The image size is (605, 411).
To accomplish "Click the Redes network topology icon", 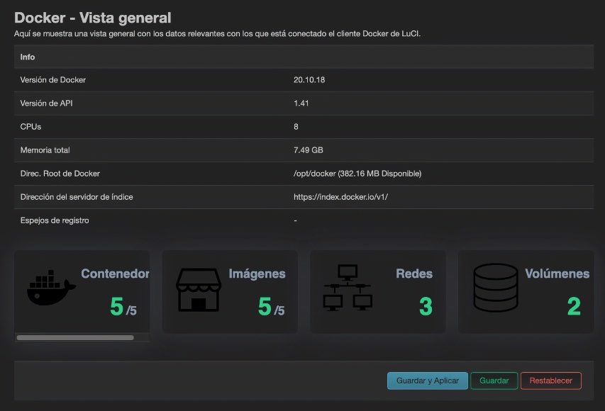I will 348,288.
